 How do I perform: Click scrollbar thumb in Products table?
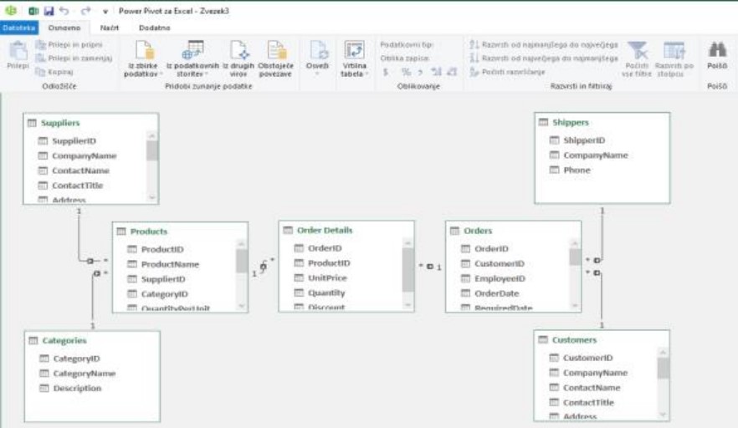pos(242,261)
